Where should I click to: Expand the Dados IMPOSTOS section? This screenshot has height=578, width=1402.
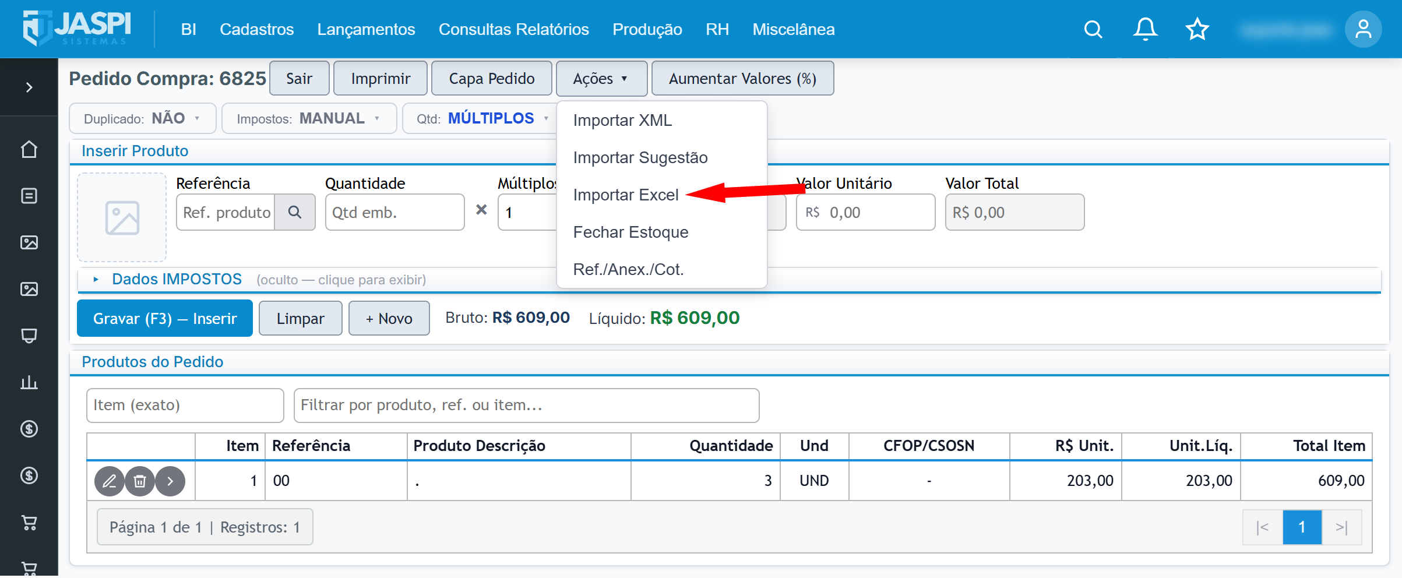click(x=177, y=279)
